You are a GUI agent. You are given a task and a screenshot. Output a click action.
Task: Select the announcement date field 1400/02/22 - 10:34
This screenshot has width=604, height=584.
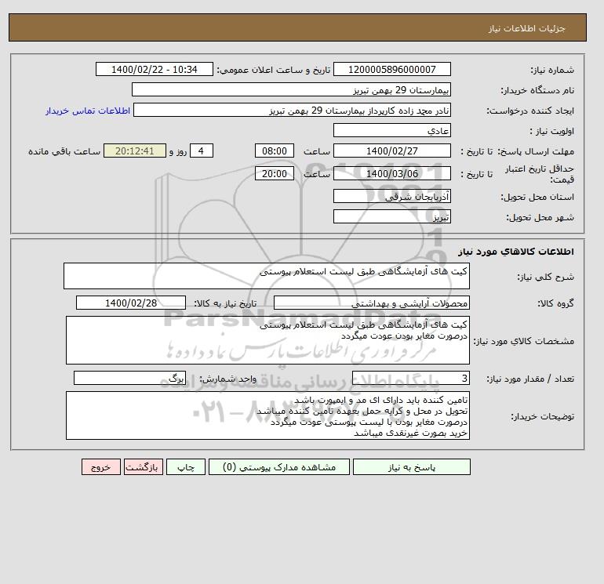[154, 69]
